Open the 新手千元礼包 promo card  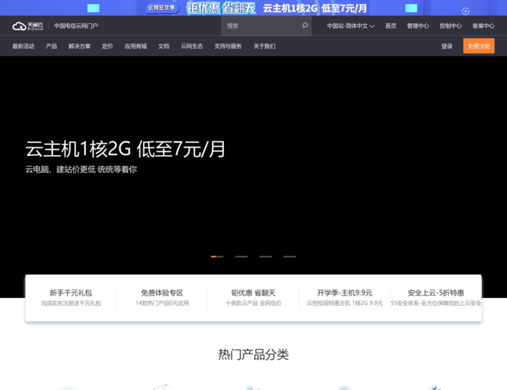click(71, 297)
